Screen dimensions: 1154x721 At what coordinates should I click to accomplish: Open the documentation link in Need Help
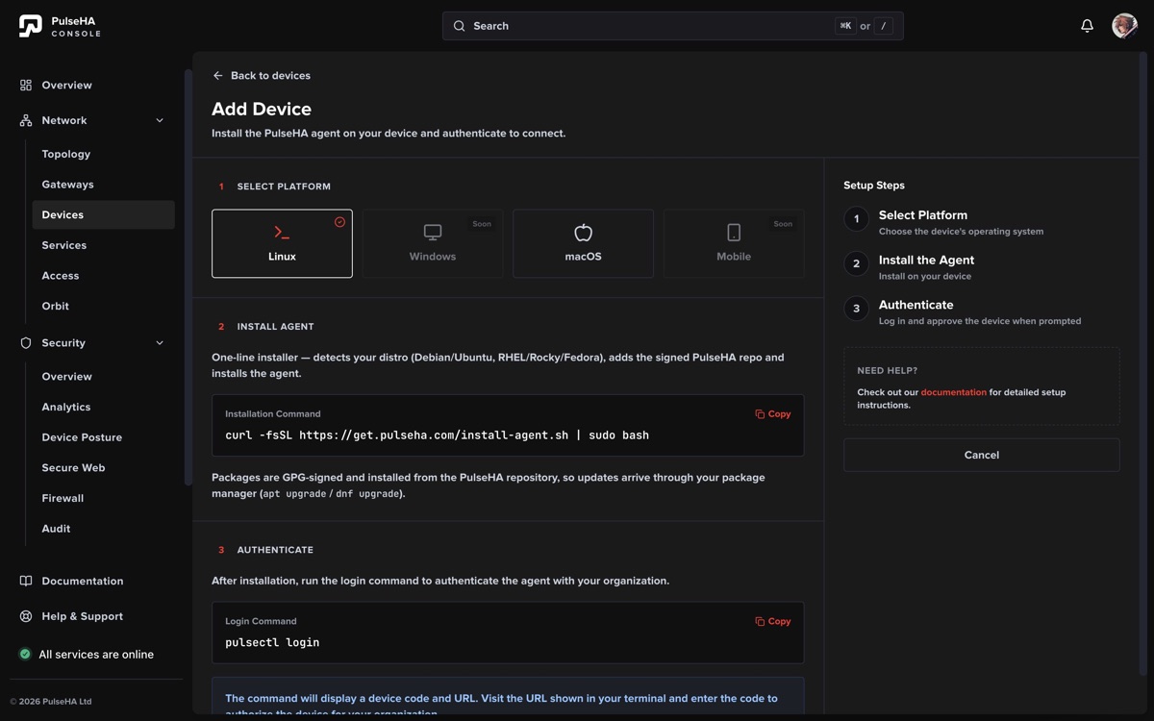tap(953, 392)
